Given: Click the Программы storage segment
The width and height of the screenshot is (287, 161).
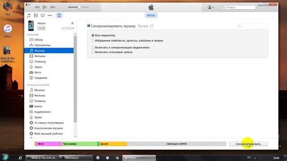Looking at the screenshot, I should tap(80, 144).
